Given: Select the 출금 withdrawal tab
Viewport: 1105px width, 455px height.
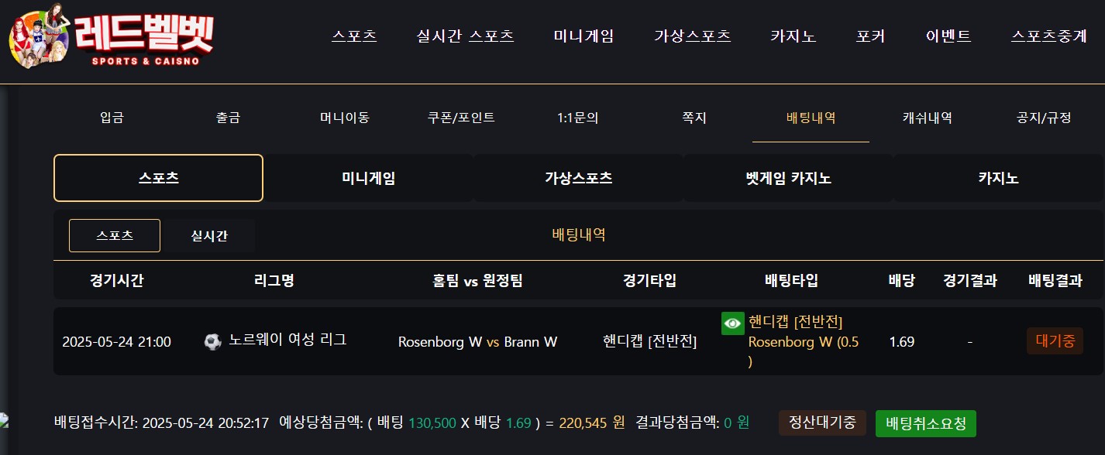Looking at the screenshot, I should (228, 118).
